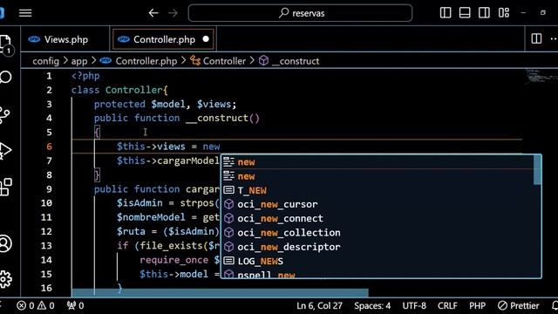Viewport: 558px width, 314px height.
Task: Click '$this->views = new' code line
Action: point(168,147)
